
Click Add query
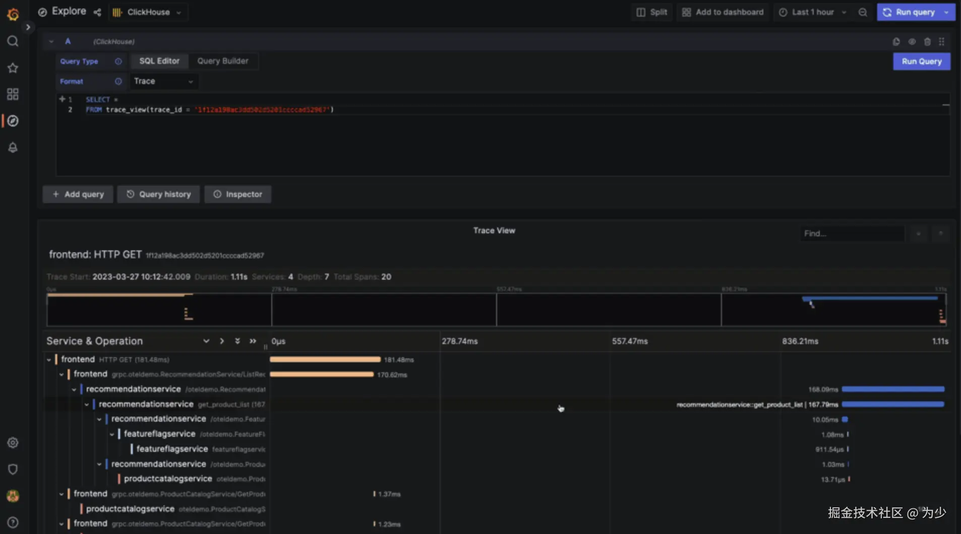coord(78,194)
